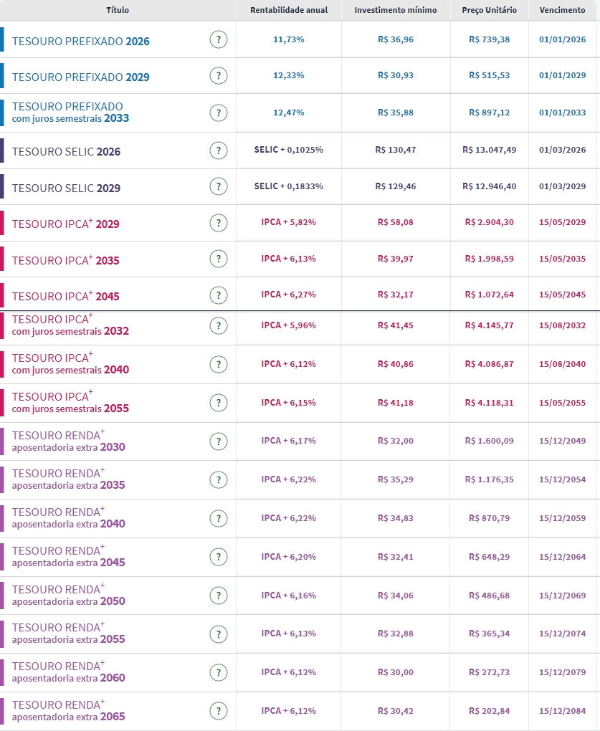
Task: Click help icon for Tesouro Prefixado 2026
Action: coord(219,40)
